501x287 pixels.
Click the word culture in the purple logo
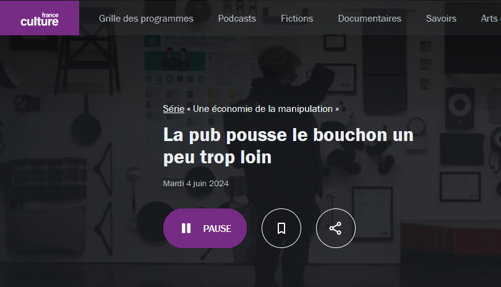pyautogui.click(x=40, y=22)
